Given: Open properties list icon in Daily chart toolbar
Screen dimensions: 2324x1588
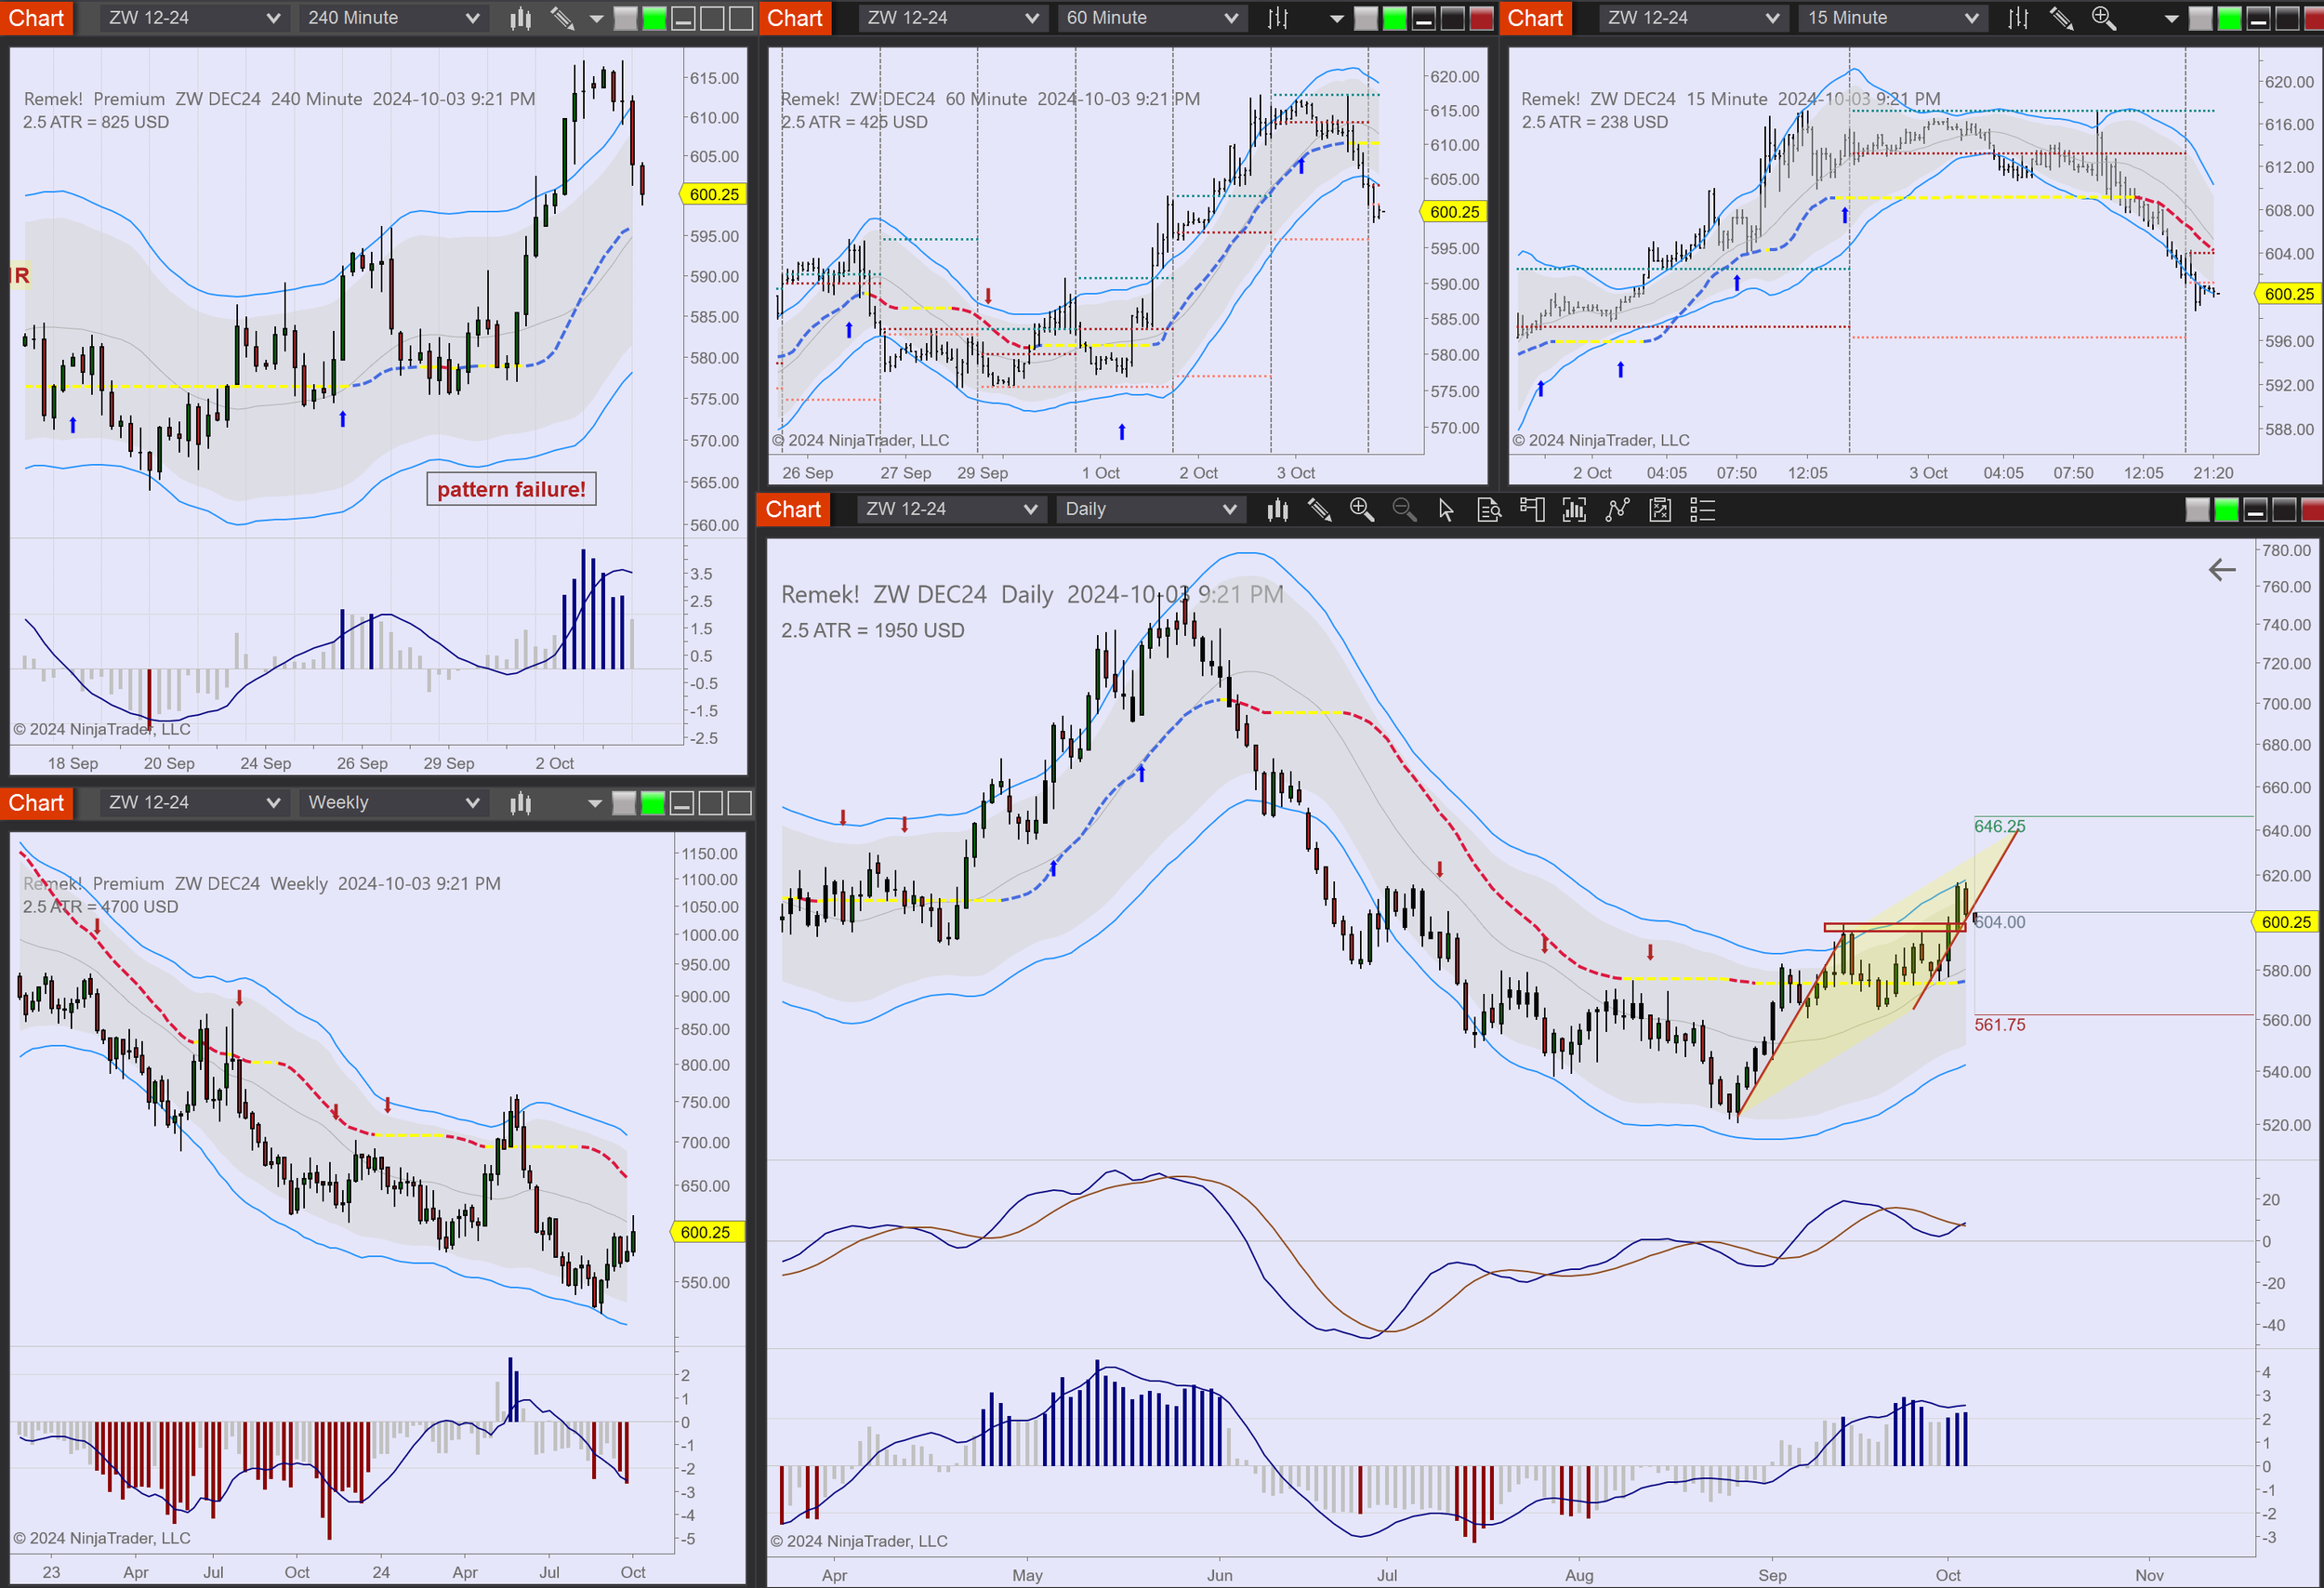Looking at the screenshot, I should [x=1702, y=510].
